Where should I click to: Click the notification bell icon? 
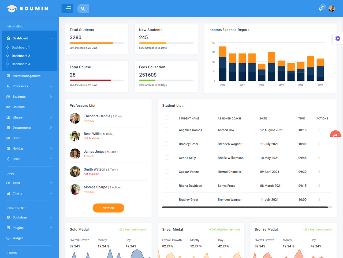321,9
